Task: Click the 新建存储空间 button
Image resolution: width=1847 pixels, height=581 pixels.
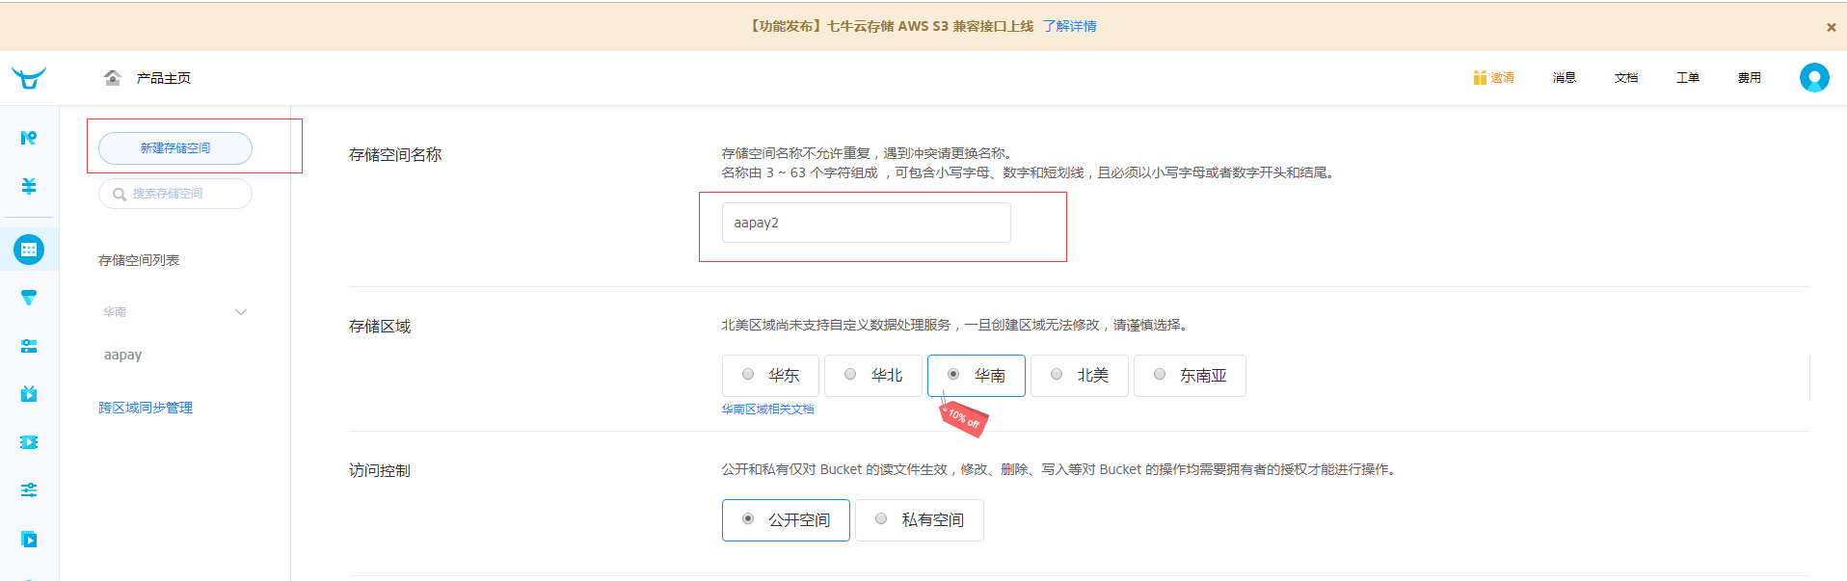Action: pos(175,148)
